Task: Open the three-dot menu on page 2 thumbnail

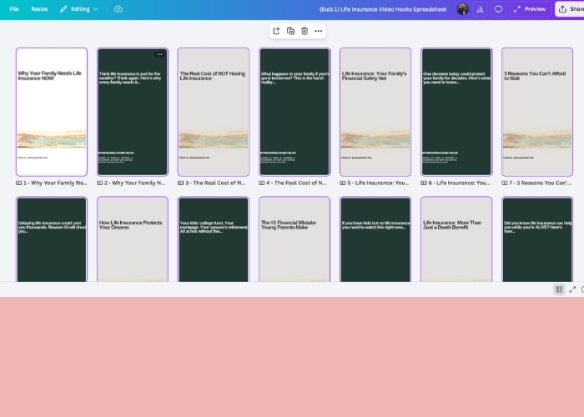Action: 159,54
